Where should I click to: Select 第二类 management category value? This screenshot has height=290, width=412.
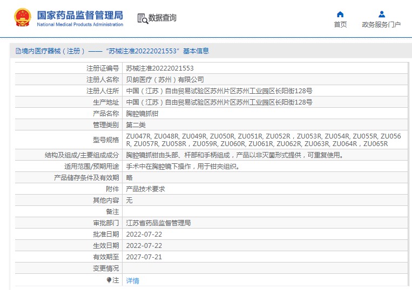click(x=136, y=125)
